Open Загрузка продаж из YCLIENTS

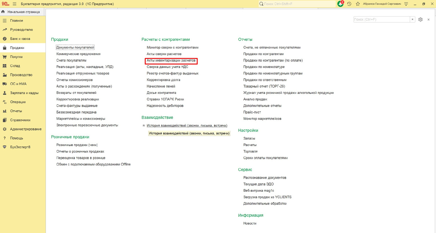point(267,197)
